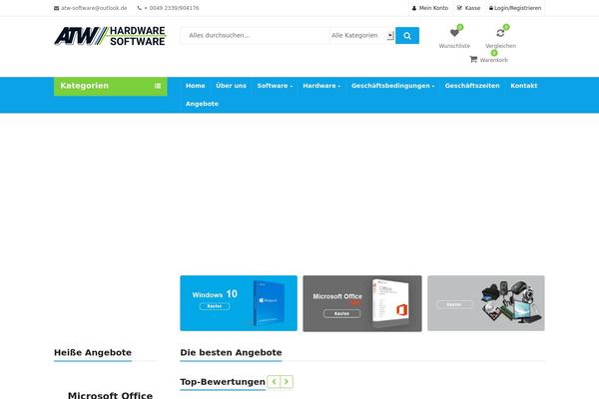Click the Heiße Angebote heading
The height and width of the screenshot is (399, 599).
pyautogui.click(x=93, y=352)
